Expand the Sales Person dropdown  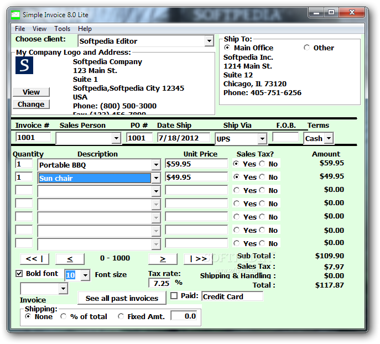coord(116,138)
